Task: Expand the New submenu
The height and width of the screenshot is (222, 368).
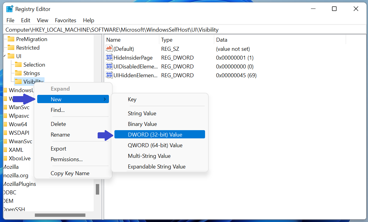Action: [56, 99]
